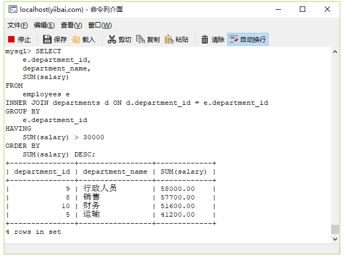Viewport: 344px width, 257px height.
Task: Open the View (查看) menu
Action: pyautogui.click(x=72, y=25)
